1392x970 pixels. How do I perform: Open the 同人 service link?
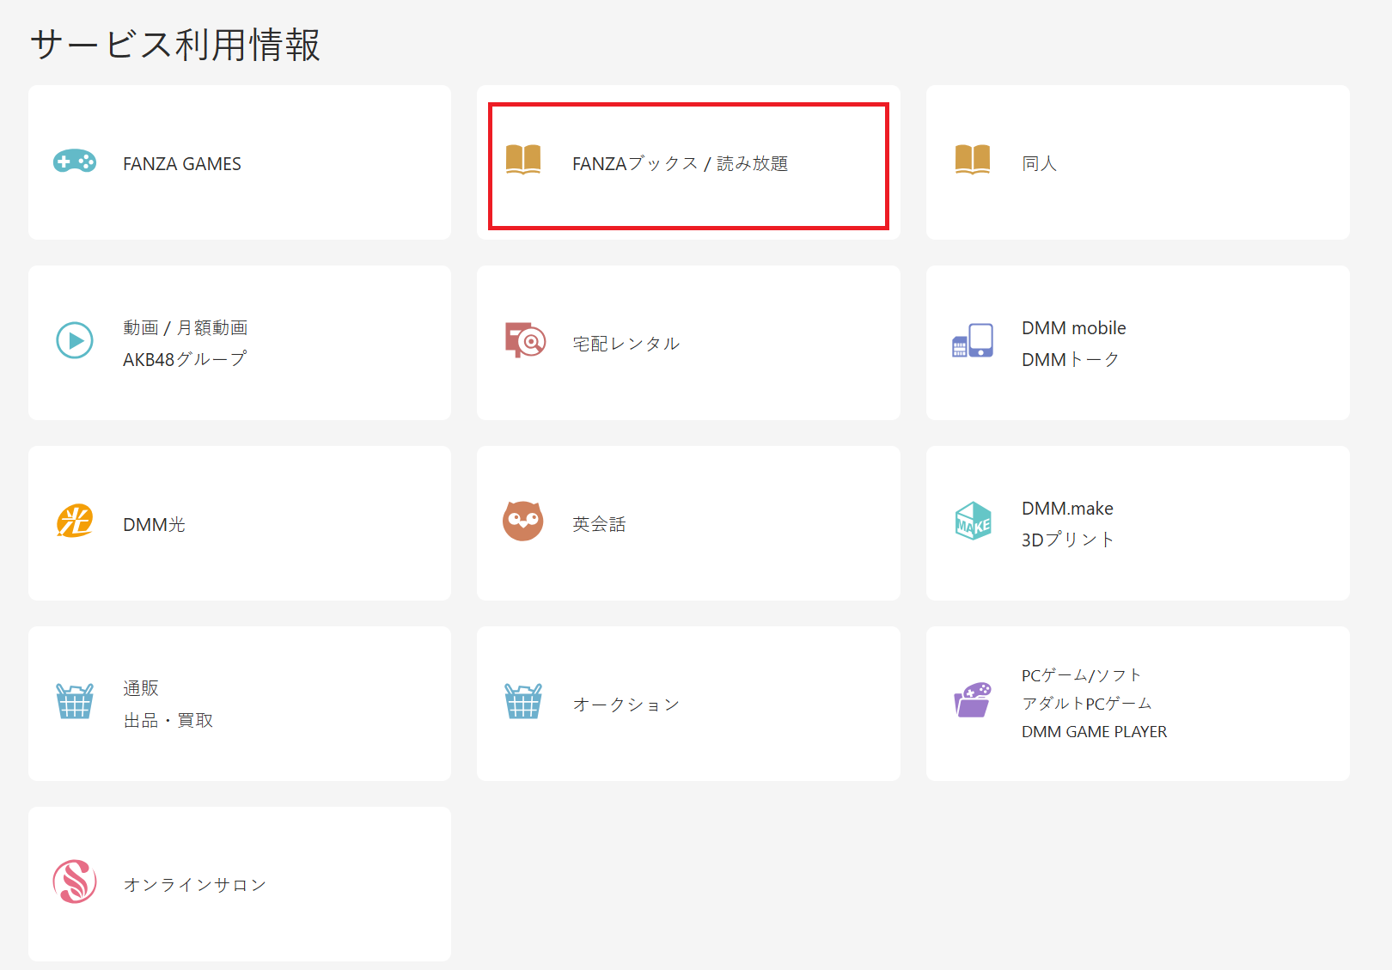point(1039,163)
